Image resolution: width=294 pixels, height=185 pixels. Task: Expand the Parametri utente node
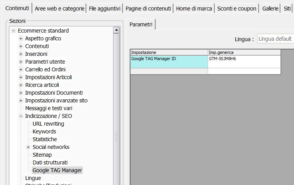point(21,62)
